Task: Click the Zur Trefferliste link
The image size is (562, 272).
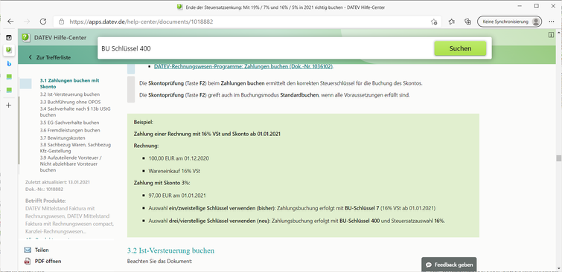Action: click(54, 57)
